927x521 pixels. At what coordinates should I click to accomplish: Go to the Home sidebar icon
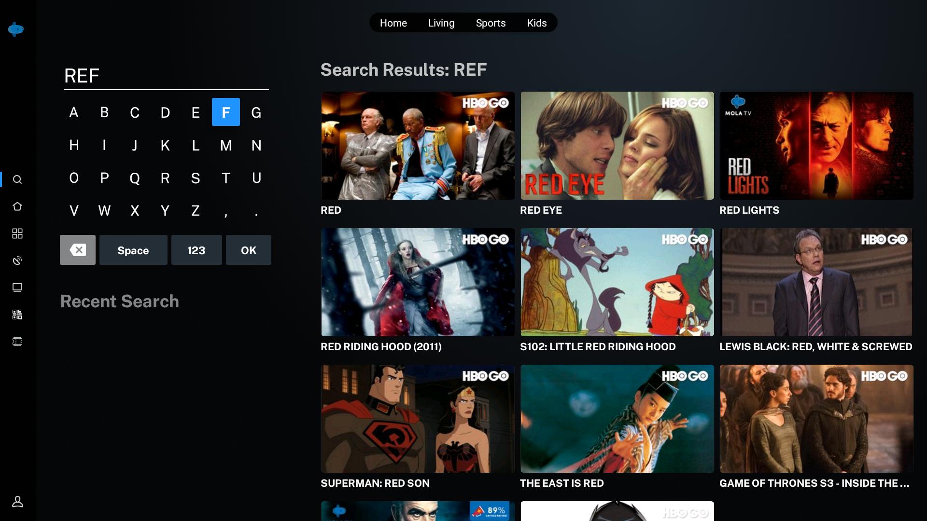pos(17,206)
